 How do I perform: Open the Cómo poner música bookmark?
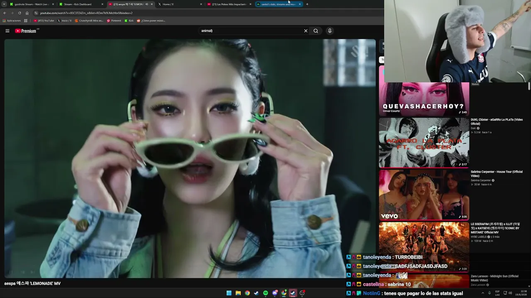151,21
